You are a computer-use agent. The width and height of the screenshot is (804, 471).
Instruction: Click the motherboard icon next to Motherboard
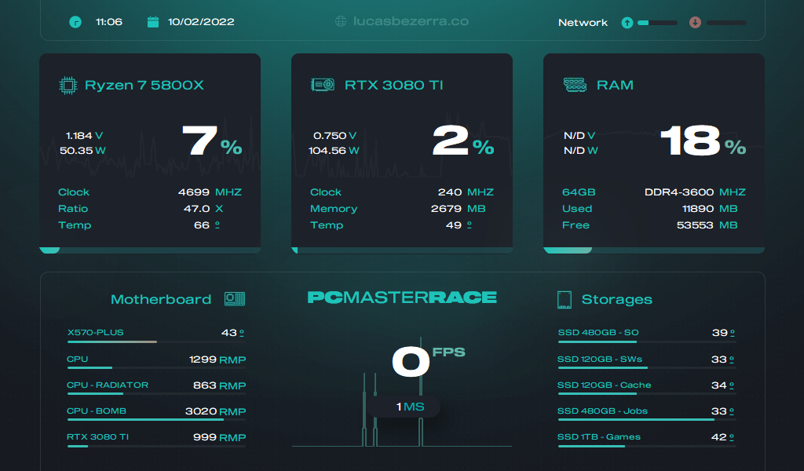(235, 299)
